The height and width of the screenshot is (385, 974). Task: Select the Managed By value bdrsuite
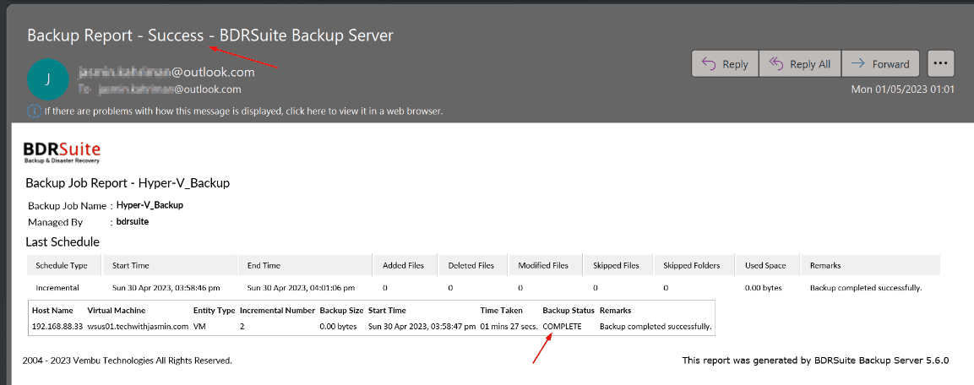[x=133, y=221]
